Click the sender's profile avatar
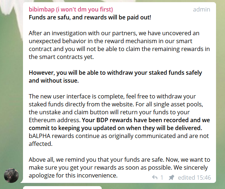225x189 pixels. [x=11, y=175]
